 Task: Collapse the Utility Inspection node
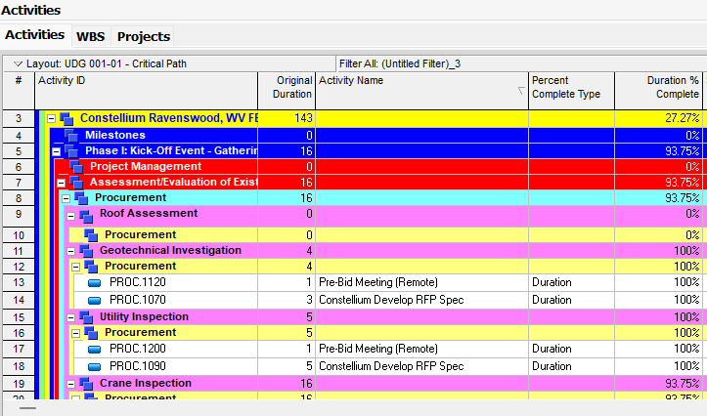pyautogui.click(x=70, y=317)
